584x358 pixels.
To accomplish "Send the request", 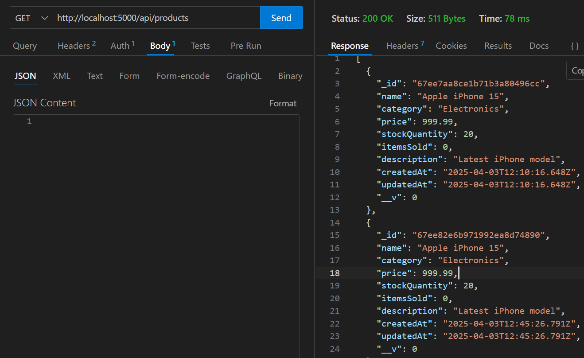I will tap(281, 18).
